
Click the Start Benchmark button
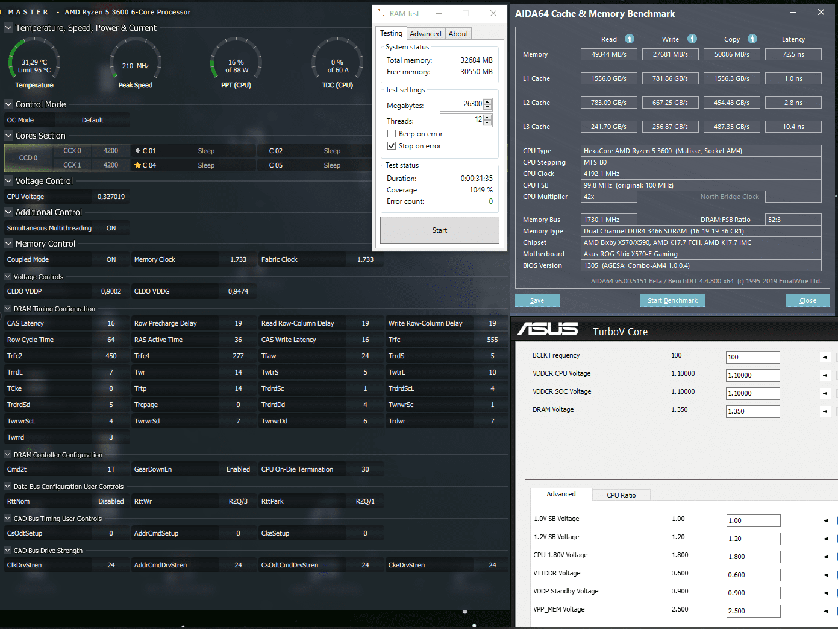click(672, 300)
